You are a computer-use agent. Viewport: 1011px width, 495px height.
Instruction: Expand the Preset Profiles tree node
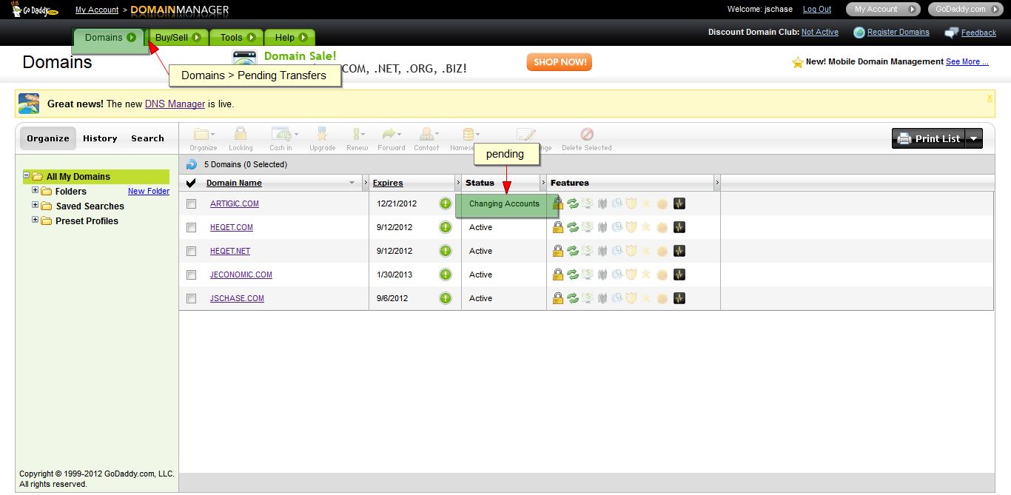pyautogui.click(x=35, y=220)
